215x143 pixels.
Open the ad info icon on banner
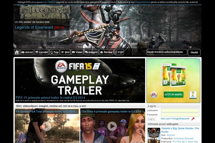click(x=199, y=60)
